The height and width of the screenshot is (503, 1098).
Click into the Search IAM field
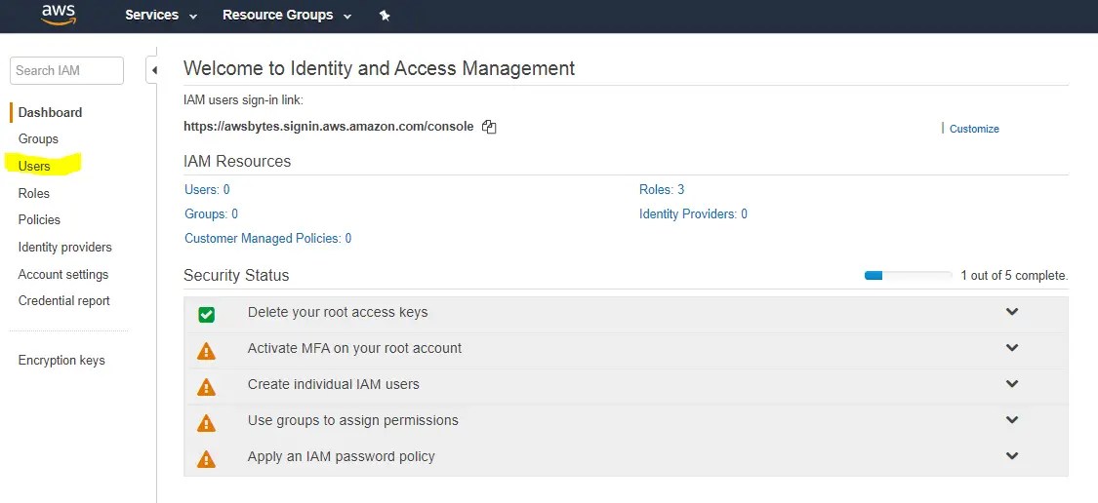coord(66,70)
